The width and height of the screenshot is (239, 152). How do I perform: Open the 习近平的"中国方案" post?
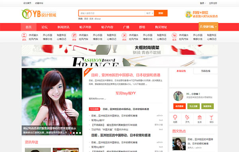(110, 130)
